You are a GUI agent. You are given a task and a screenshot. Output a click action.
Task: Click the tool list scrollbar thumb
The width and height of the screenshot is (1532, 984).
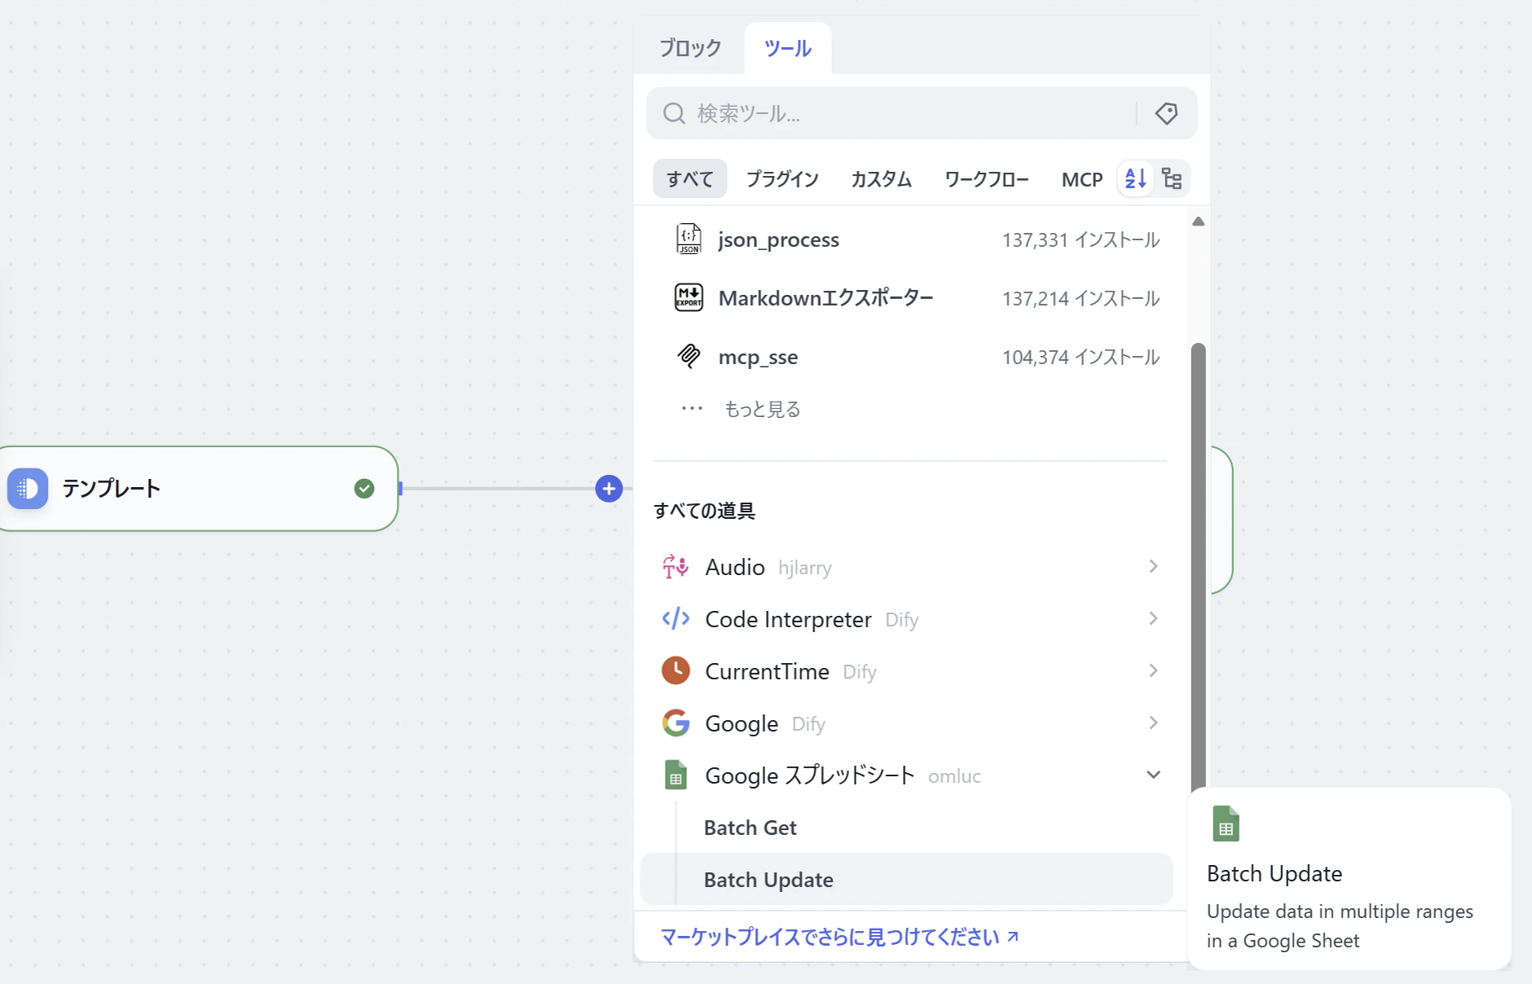pos(1198,565)
